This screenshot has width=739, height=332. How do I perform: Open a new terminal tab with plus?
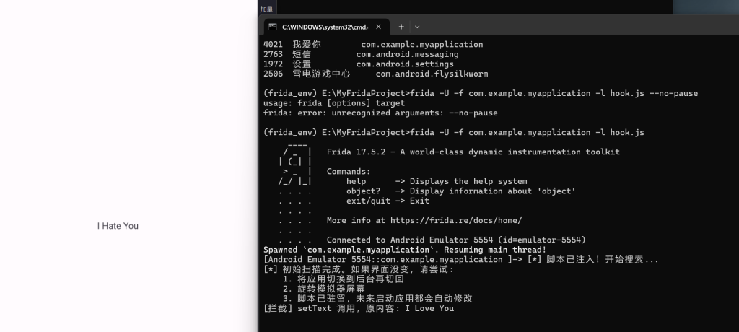(x=402, y=27)
